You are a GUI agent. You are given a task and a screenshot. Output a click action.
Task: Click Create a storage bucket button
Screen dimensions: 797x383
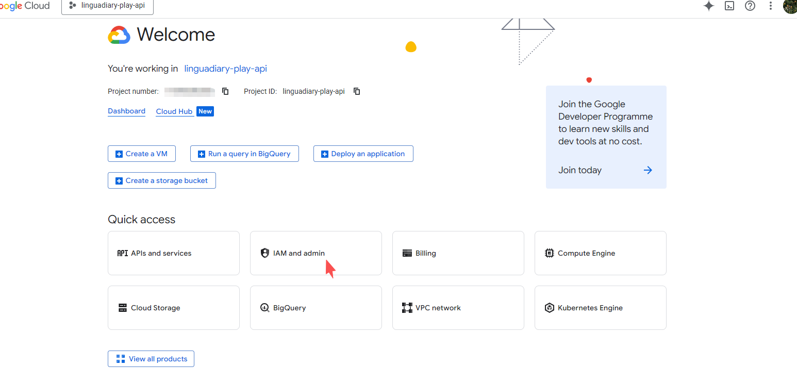point(161,180)
